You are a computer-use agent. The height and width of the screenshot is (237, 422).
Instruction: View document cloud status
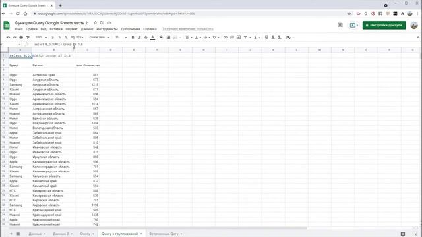click(x=109, y=23)
